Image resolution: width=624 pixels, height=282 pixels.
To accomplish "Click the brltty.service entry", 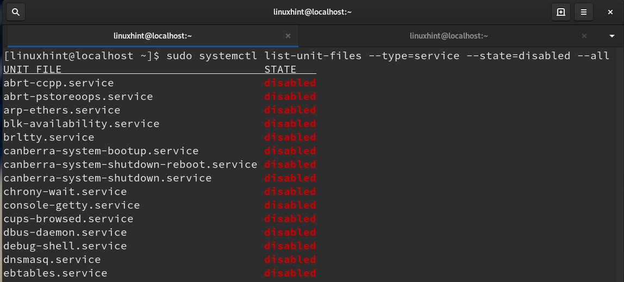I will pos(49,137).
